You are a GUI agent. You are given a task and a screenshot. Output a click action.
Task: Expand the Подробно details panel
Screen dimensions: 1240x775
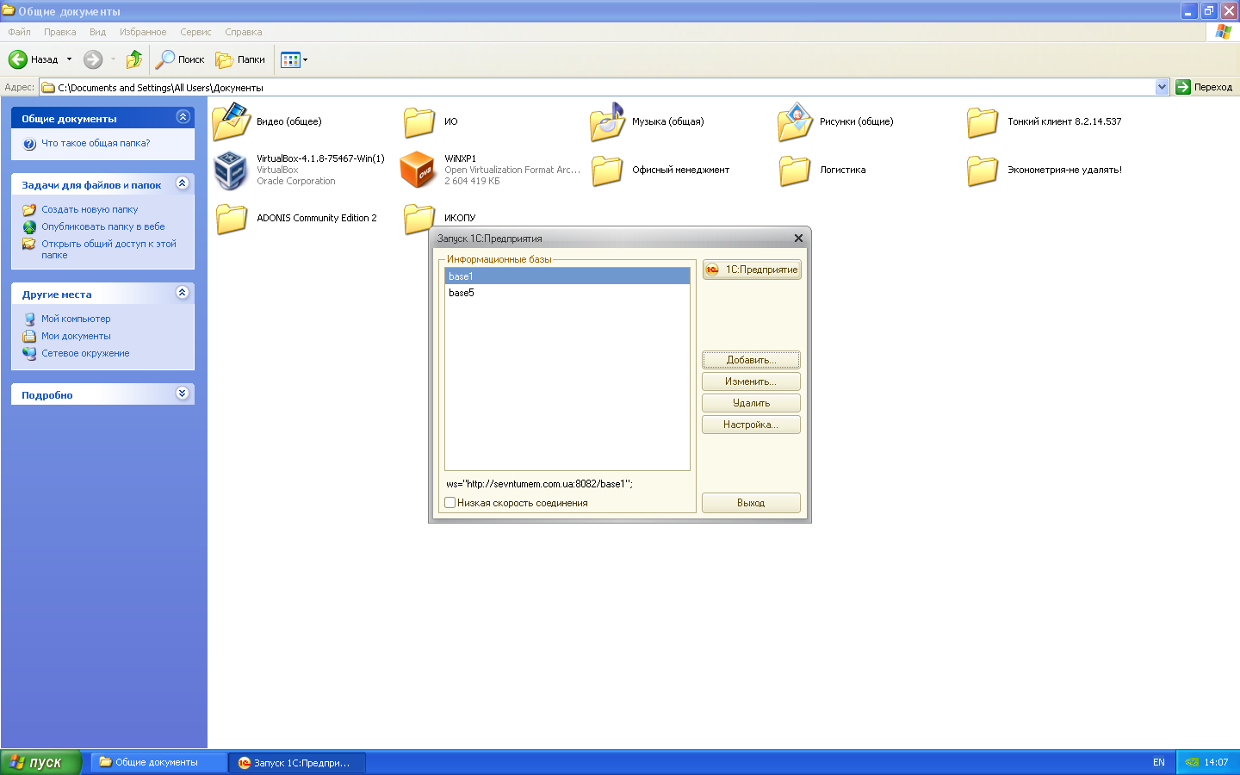pos(183,394)
